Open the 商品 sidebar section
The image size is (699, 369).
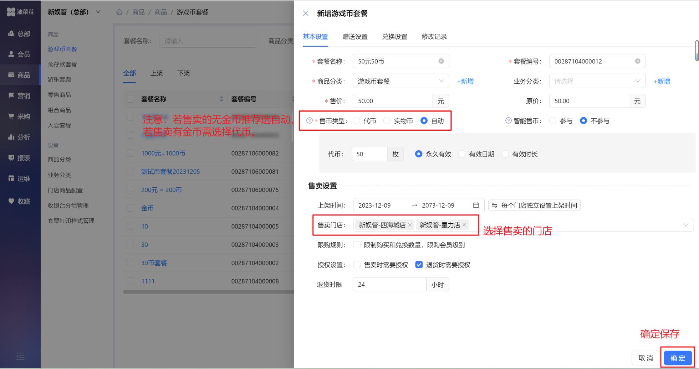point(20,75)
